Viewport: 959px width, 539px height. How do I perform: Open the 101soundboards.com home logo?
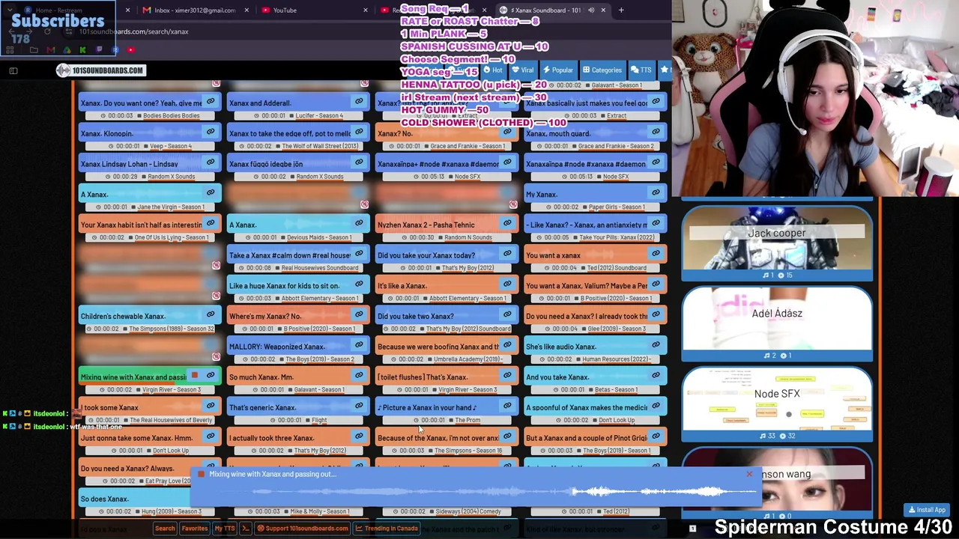point(100,70)
